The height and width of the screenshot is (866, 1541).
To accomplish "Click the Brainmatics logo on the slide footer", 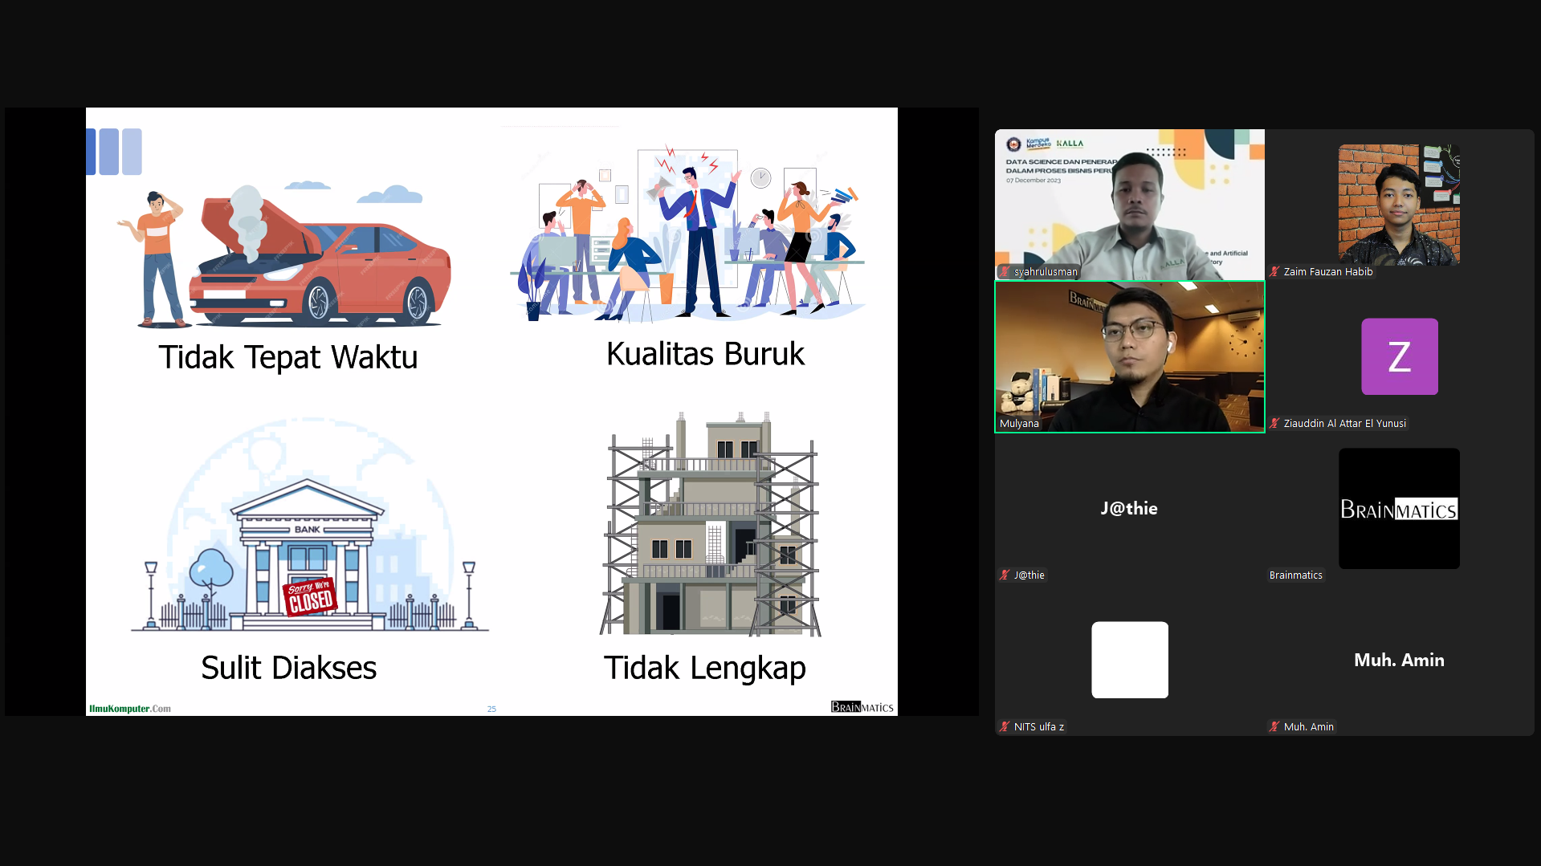I will click(862, 707).
